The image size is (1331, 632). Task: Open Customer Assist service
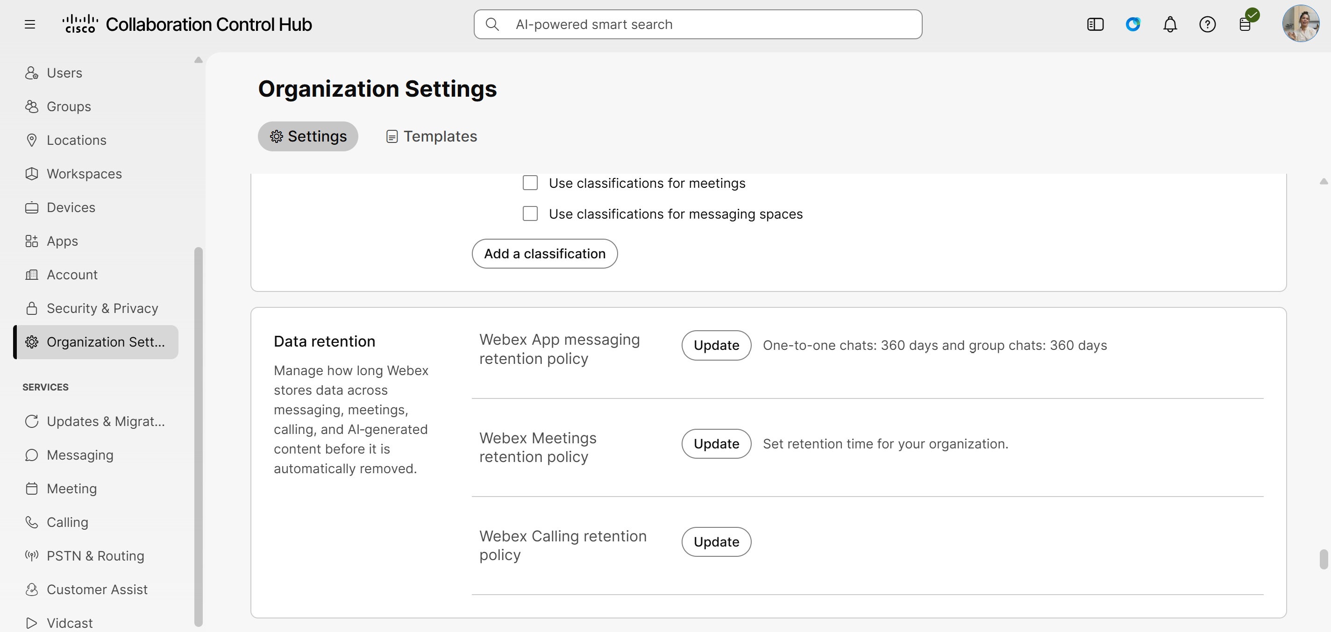[96, 589]
